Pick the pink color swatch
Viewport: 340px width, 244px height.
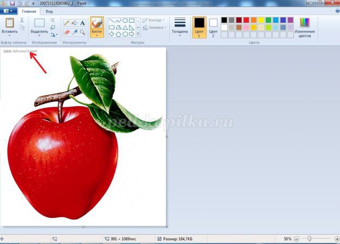(x=246, y=28)
